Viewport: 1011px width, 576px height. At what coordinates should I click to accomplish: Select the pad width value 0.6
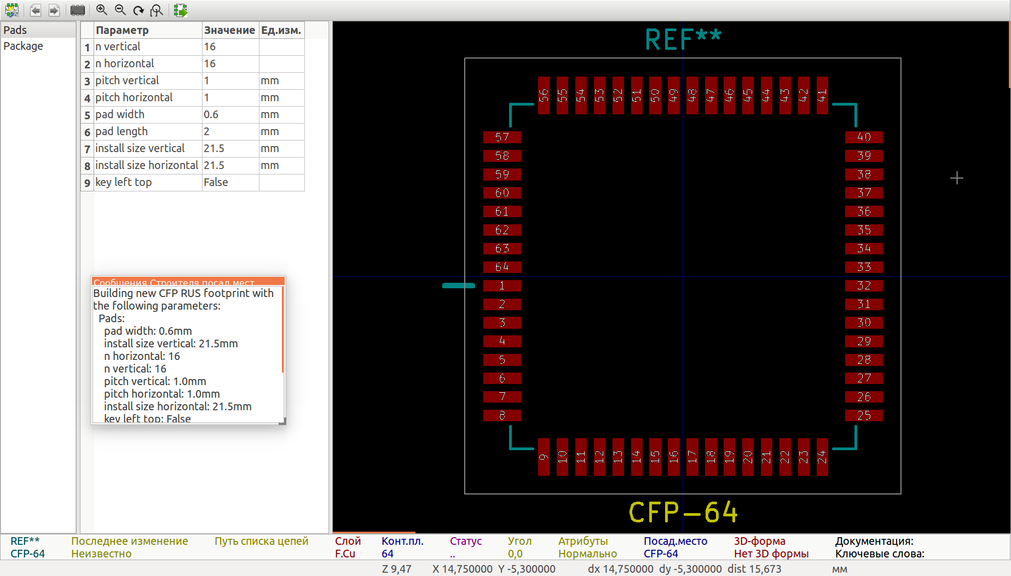click(230, 114)
